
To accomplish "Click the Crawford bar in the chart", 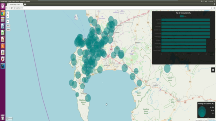I will (184, 44).
